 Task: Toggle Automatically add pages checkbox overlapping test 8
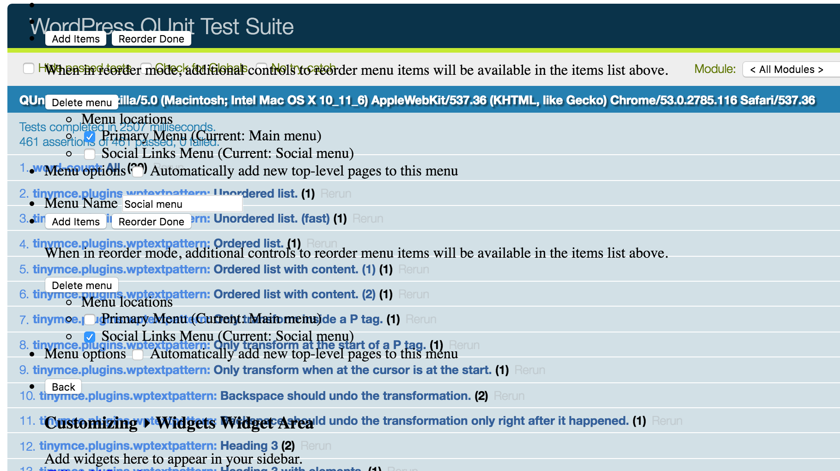(x=138, y=354)
